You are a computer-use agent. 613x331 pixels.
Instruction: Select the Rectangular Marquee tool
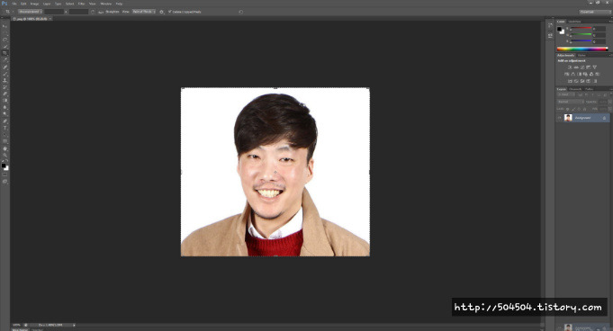click(5, 32)
